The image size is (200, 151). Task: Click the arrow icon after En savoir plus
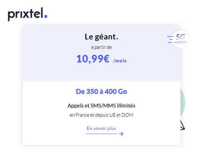tap(121, 134)
